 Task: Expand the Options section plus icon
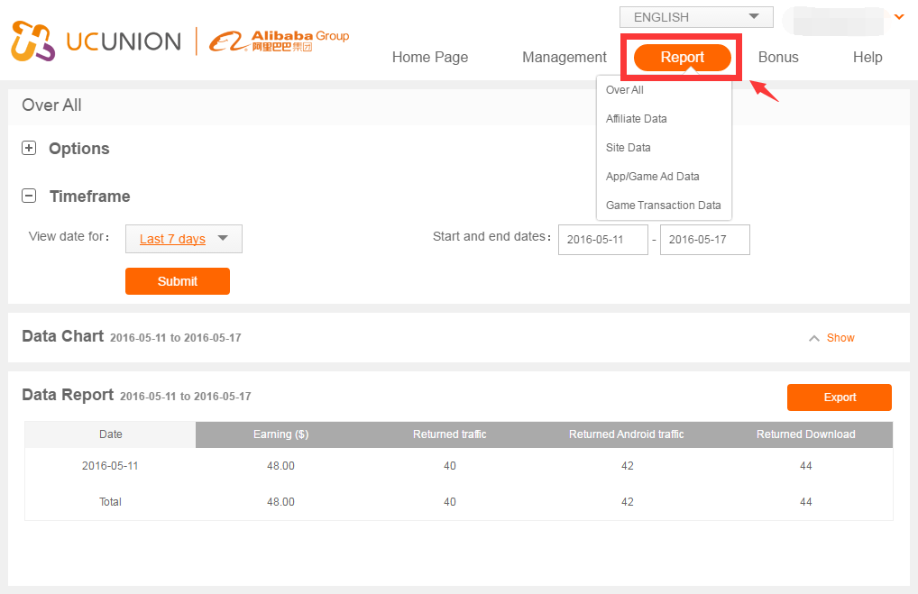(29, 149)
